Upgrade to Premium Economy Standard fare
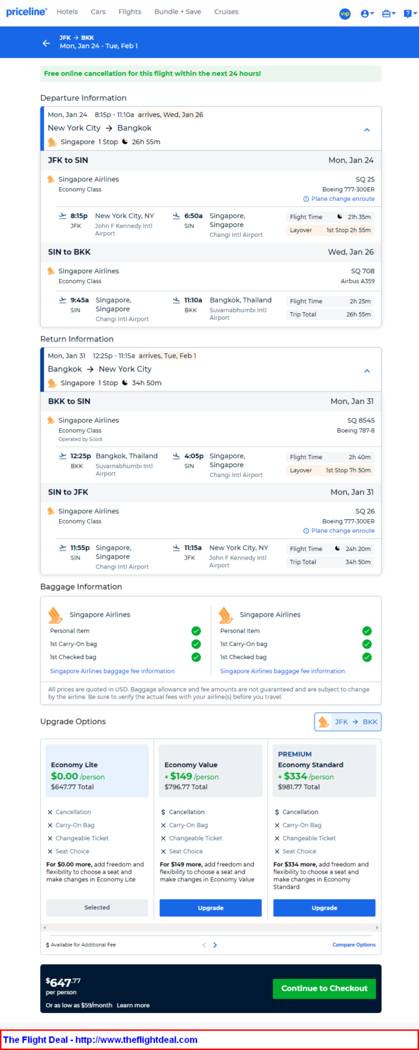 coord(324,907)
